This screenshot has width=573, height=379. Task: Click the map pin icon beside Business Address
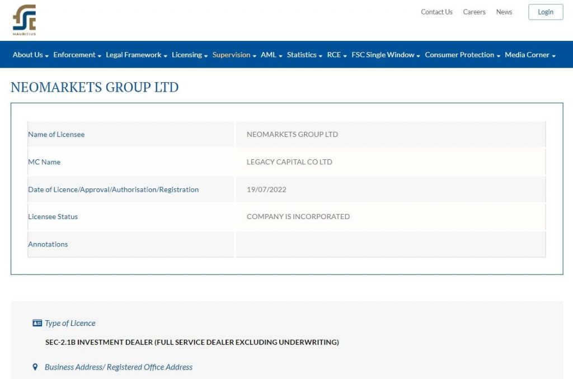point(35,367)
